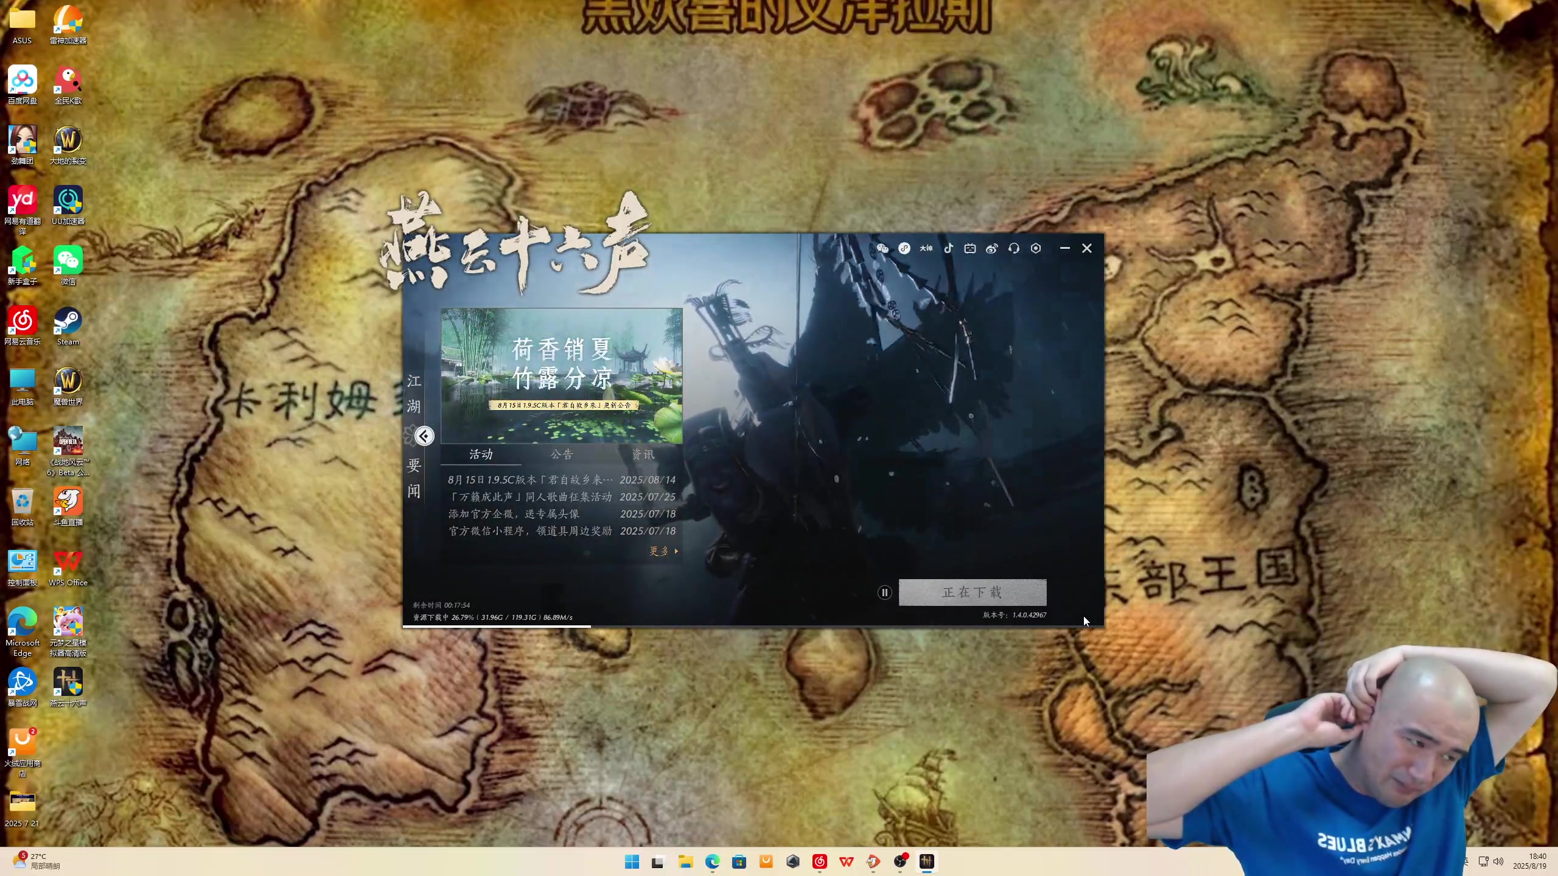Open ASUS folder on desktop
Screen dimensions: 1558x876
pyautogui.click(x=23, y=25)
